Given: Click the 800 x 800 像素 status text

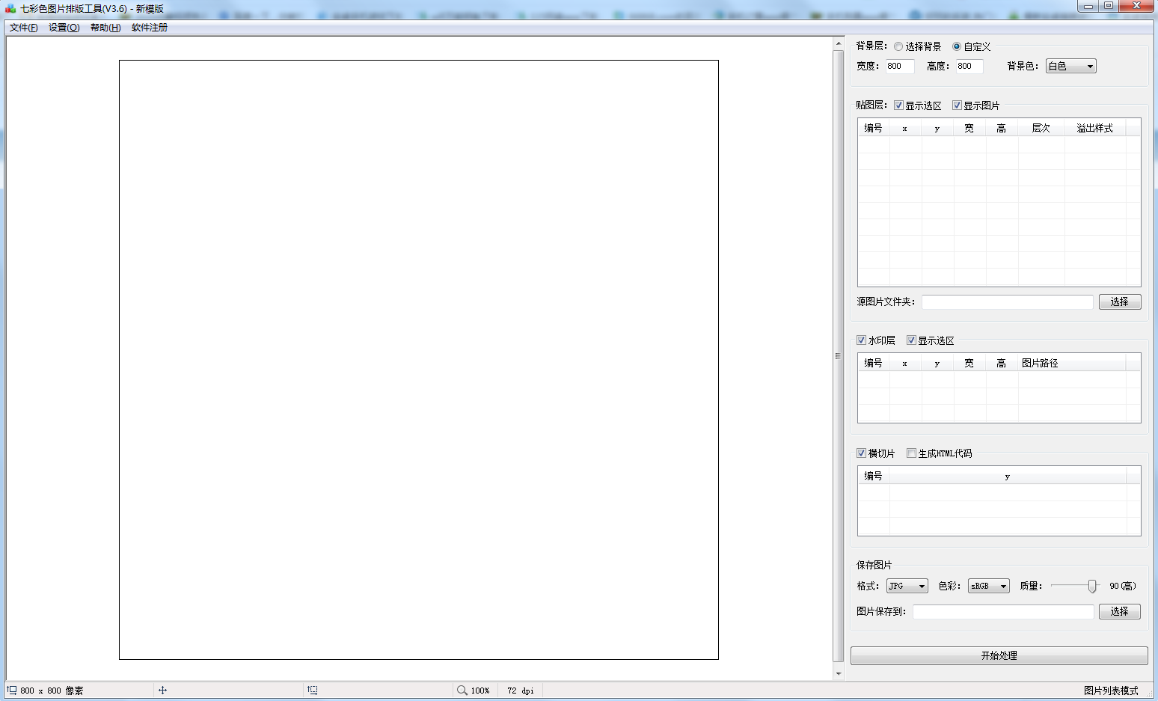Looking at the screenshot, I should (x=52, y=691).
